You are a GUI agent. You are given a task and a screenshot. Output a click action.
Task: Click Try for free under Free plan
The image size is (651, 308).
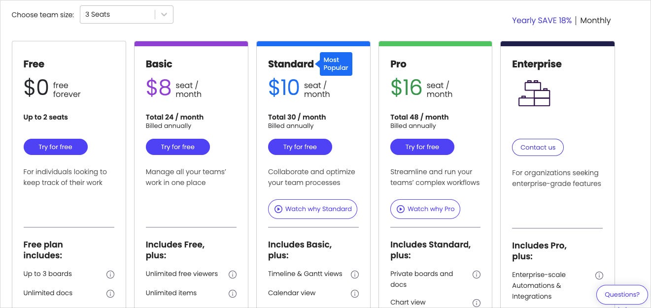click(x=56, y=147)
